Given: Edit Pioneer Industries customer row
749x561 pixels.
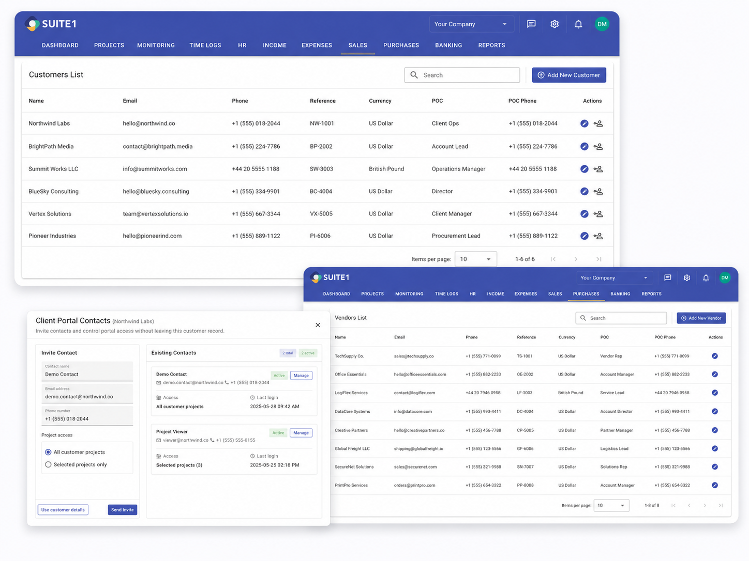Looking at the screenshot, I should pyautogui.click(x=584, y=236).
